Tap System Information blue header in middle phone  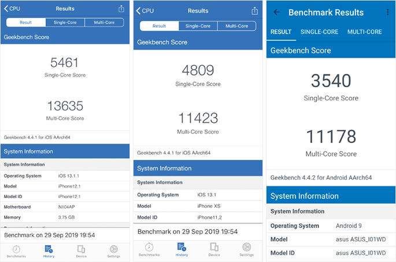198,168
